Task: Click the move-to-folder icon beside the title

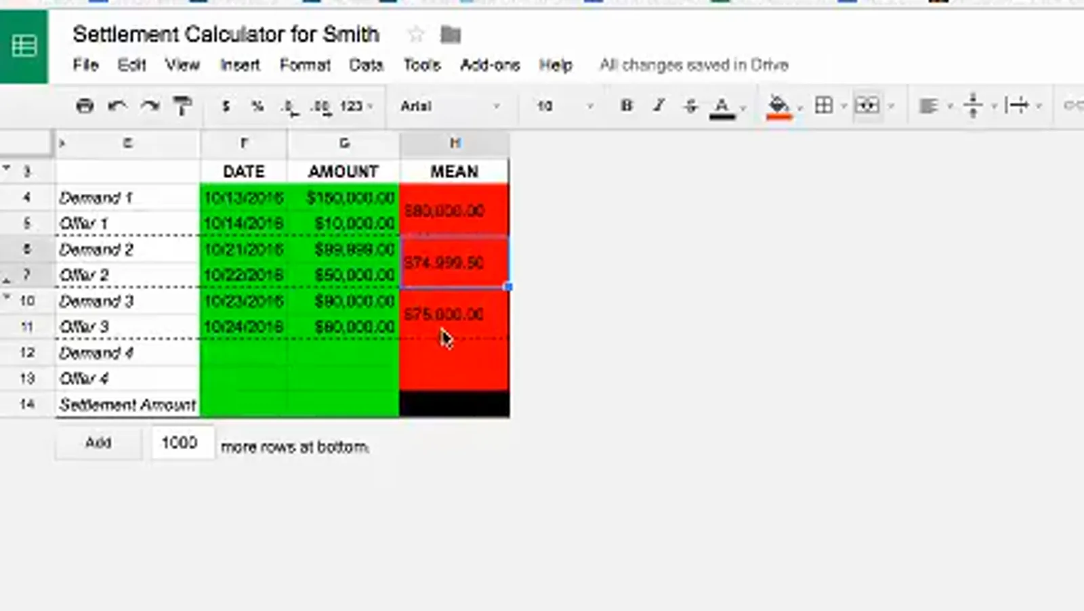Action: [451, 34]
